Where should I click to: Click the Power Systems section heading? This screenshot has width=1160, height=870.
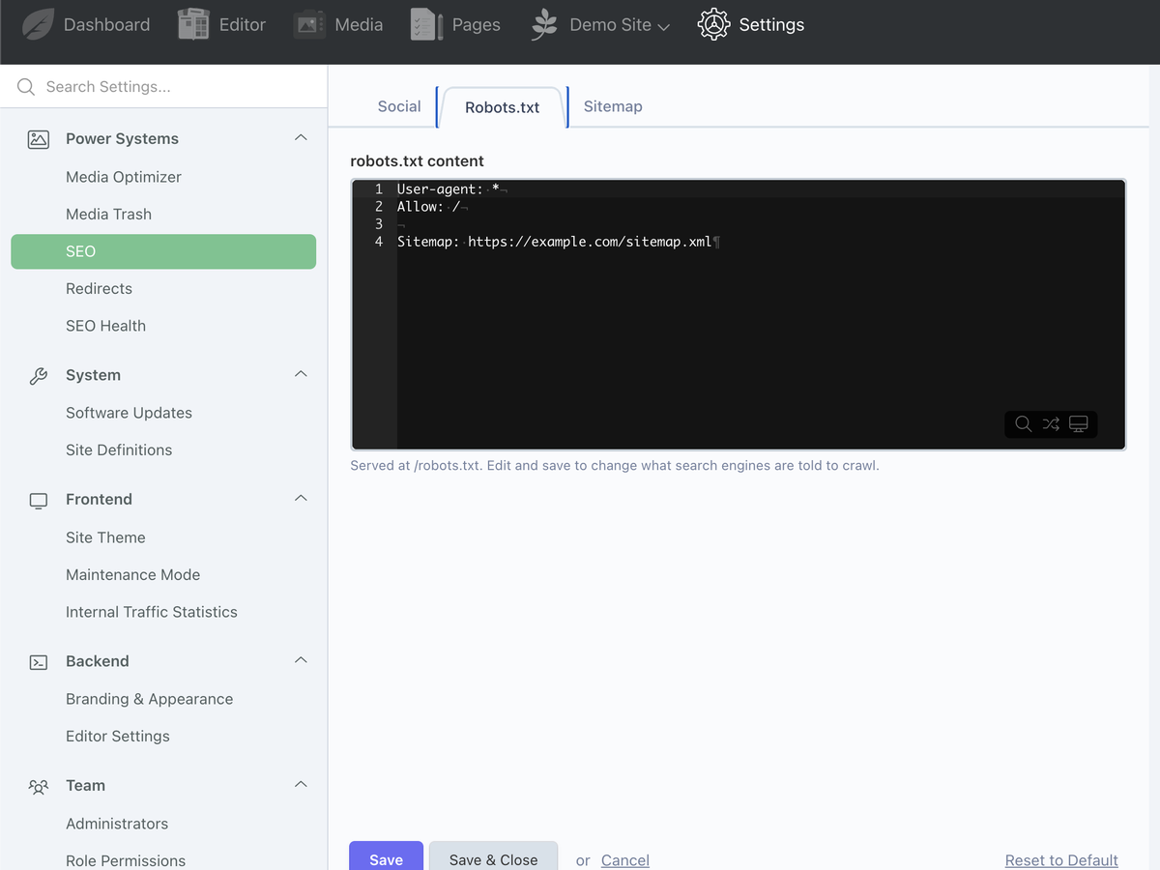[x=122, y=139]
